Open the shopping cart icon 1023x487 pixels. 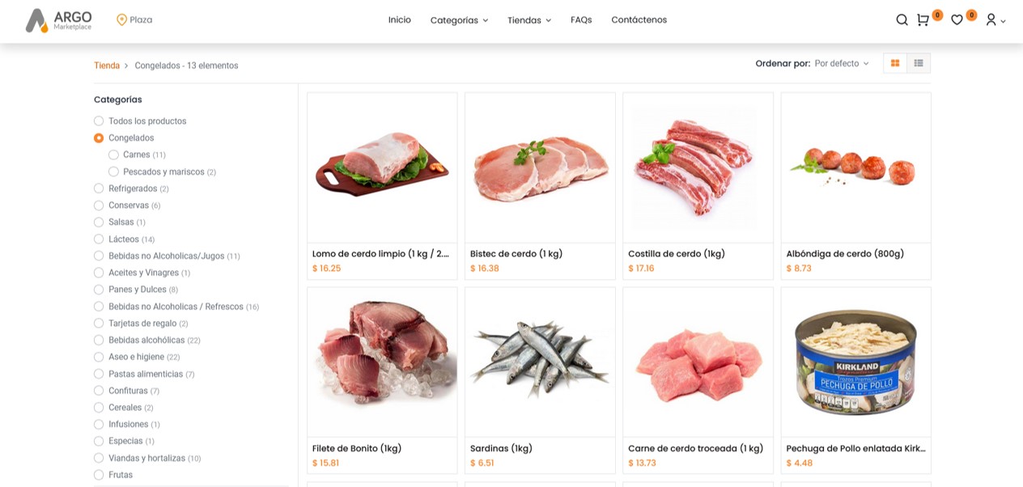point(923,19)
